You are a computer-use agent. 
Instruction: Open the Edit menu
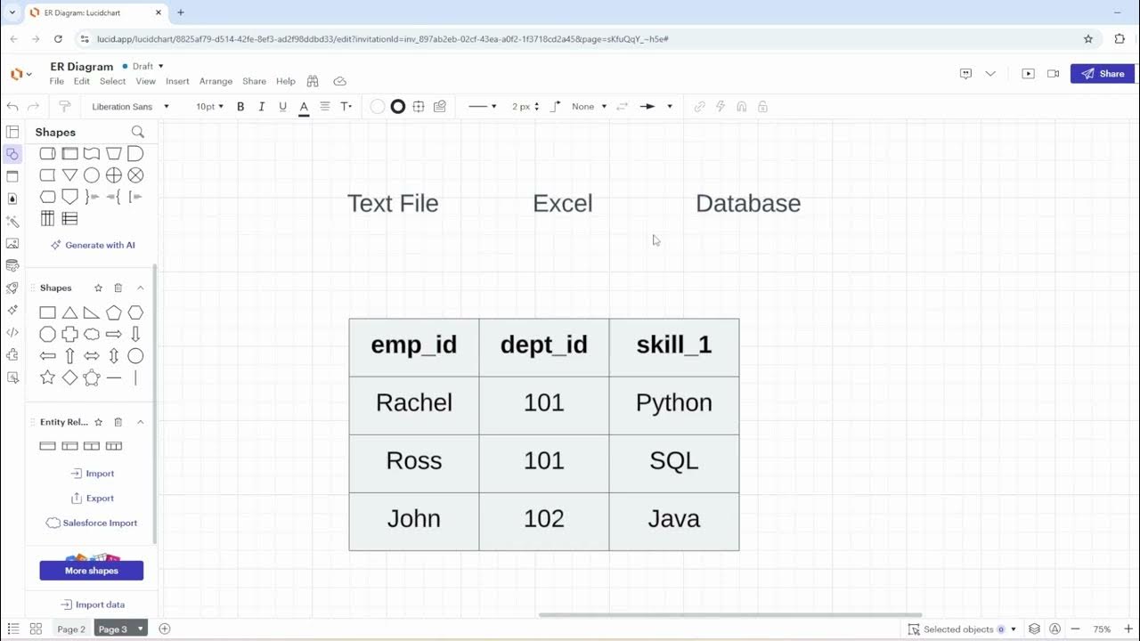click(82, 81)
